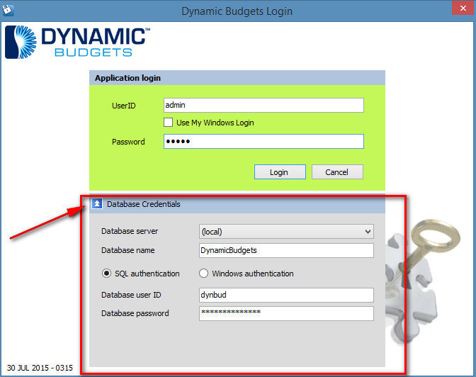
Task: Close the Dynamic Budgets Login window
Action: (463, 9)
